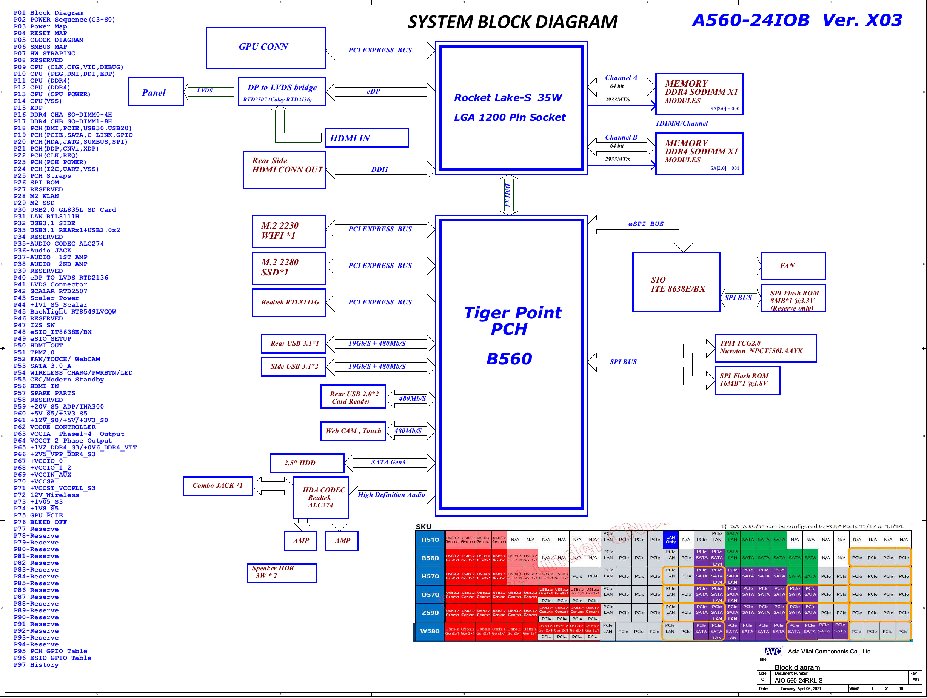
Task: Click the GPU CONN block
Action: click(x=266, y=48)
